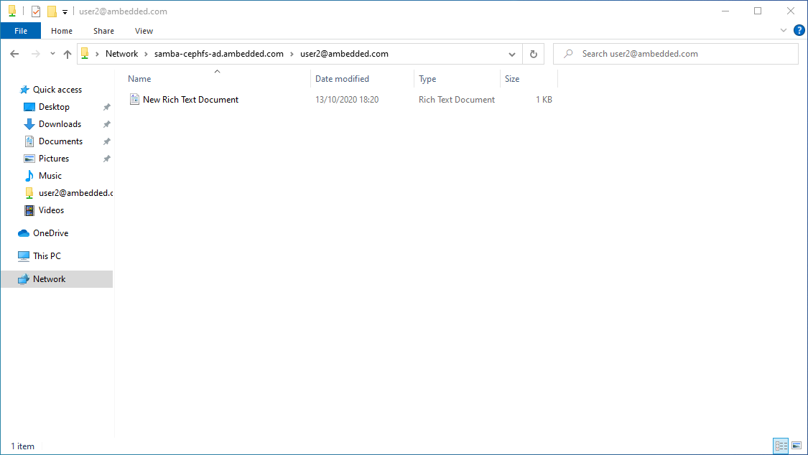Expand the chevron after the Network breadcrumb

click(x=146, y=54)
